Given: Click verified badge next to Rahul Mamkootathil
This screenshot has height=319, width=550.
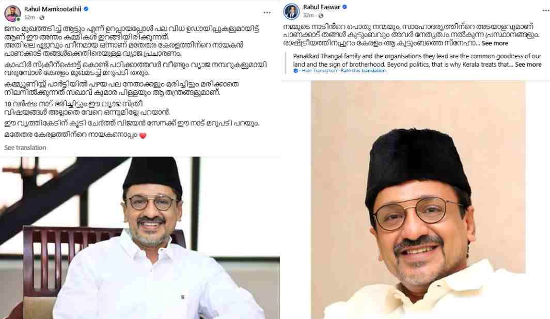Looking at the screenshot, I should (86, 9).
